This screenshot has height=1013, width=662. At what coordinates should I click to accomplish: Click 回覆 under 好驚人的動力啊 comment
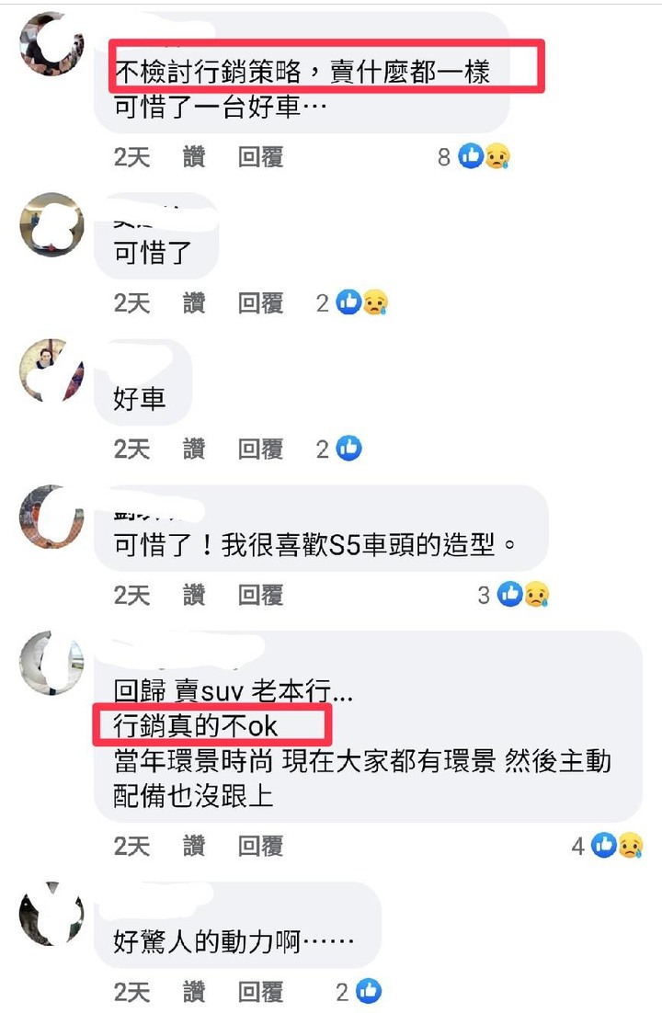coord(260,992)
